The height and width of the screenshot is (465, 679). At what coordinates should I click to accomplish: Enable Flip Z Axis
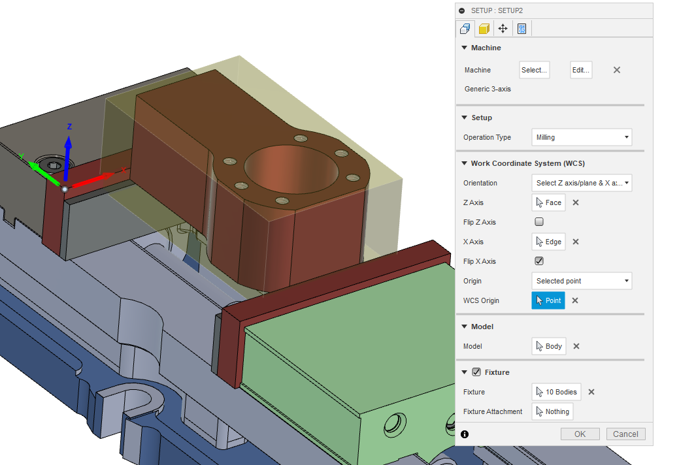[x=538, y=221]
